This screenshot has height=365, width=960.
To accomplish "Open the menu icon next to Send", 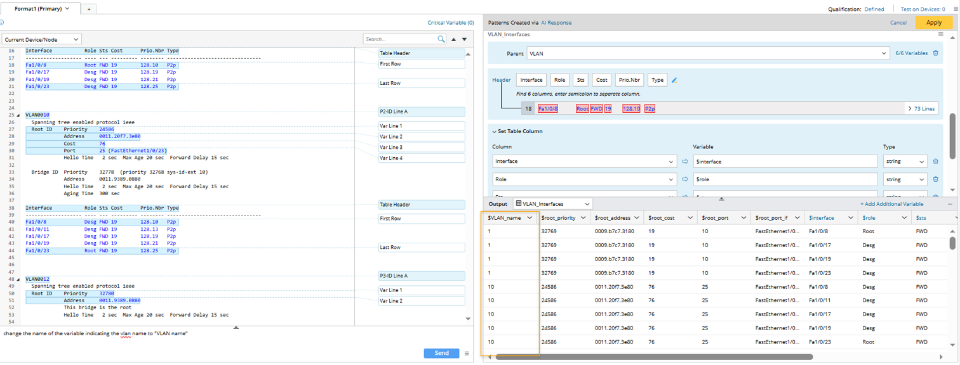I will click(x=467, y=354).
